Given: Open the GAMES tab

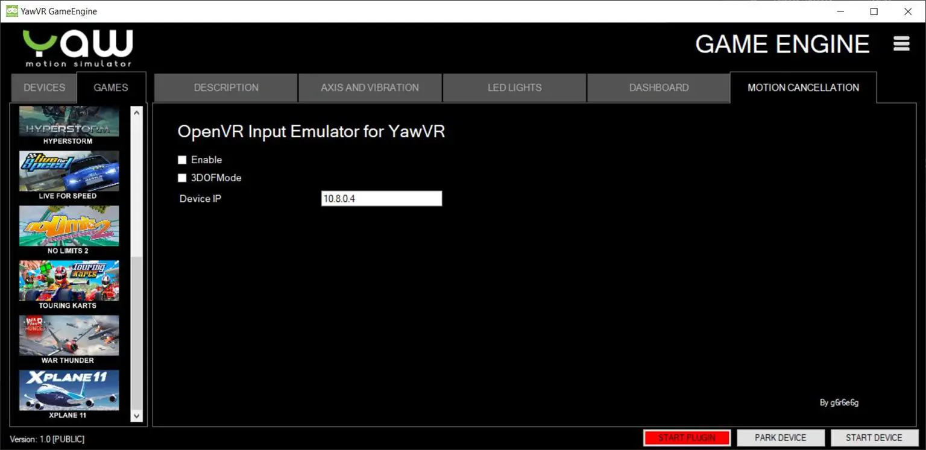Looking at the screenshot, I should [111, 87].
